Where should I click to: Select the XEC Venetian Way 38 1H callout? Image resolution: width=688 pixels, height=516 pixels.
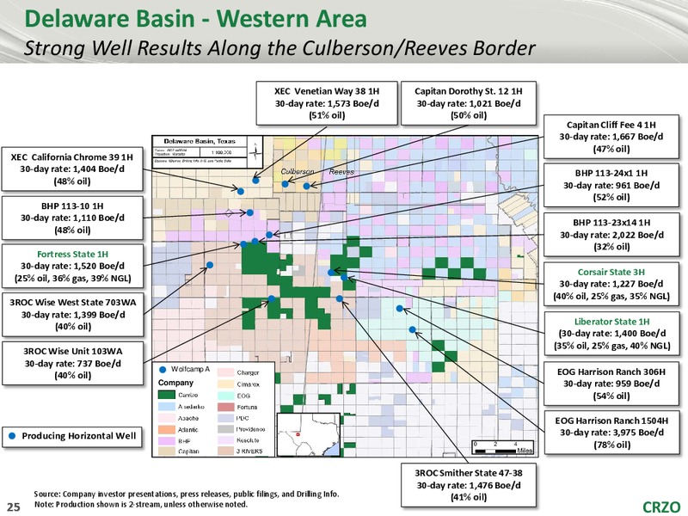point(327,103)
